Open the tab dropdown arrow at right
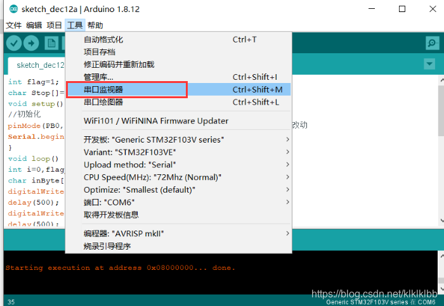This screenshot has height=306, width=444. coord(429,64)
